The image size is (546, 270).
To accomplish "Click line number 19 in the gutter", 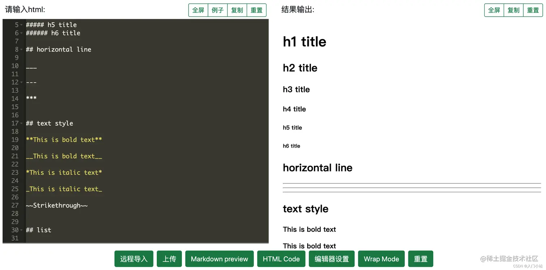I will [x=15, y=140].
